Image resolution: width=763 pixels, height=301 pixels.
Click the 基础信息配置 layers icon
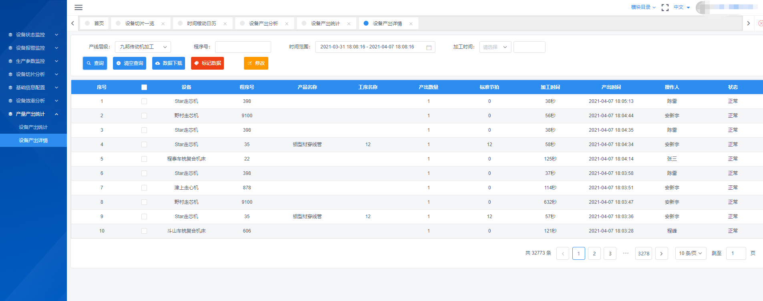click(x=10, y=88)
